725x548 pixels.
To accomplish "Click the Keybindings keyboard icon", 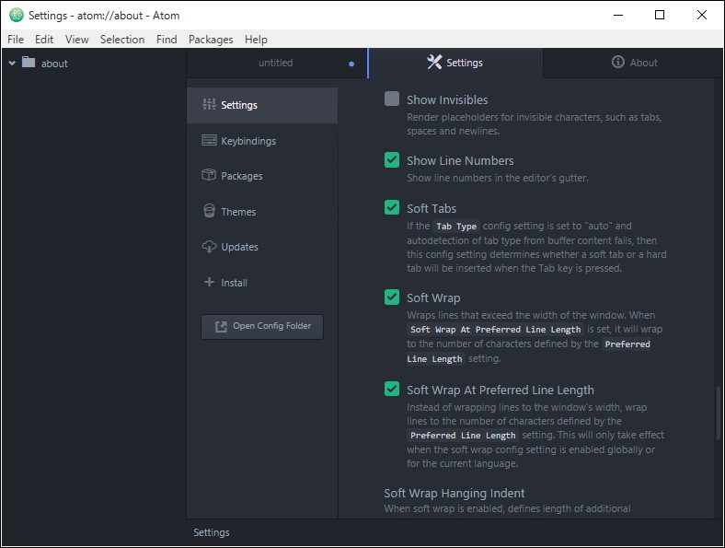I will click(209, 141).
